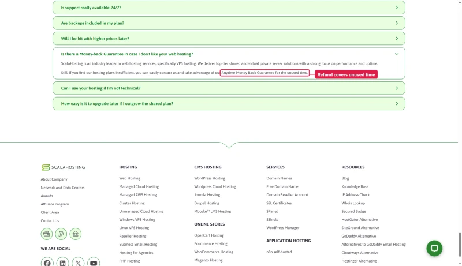Open WooCommerce Hosting link
Image resolution: width=462 pixels, height=266 pixels.
214,252
